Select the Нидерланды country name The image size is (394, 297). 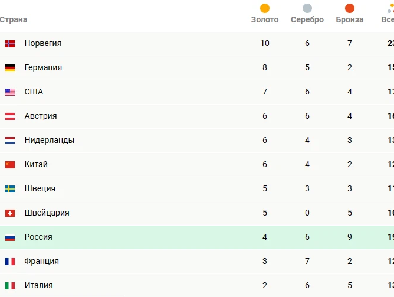click(50, 140)
